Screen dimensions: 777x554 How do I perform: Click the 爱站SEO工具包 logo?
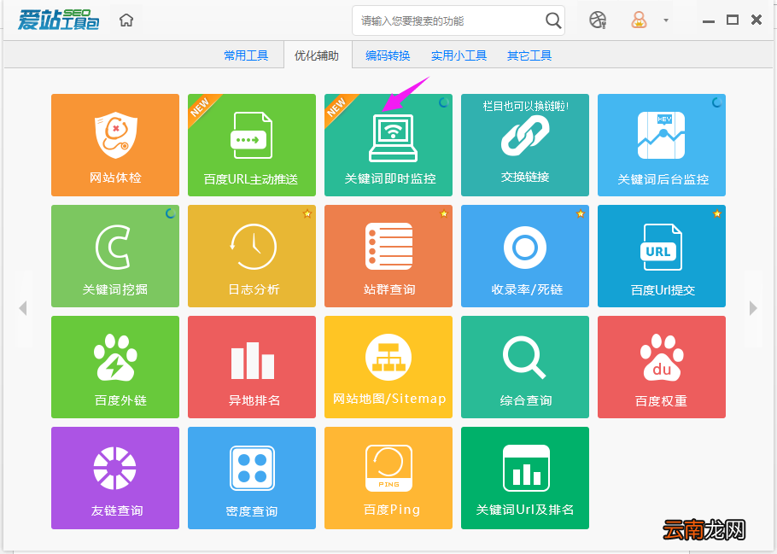58,20
